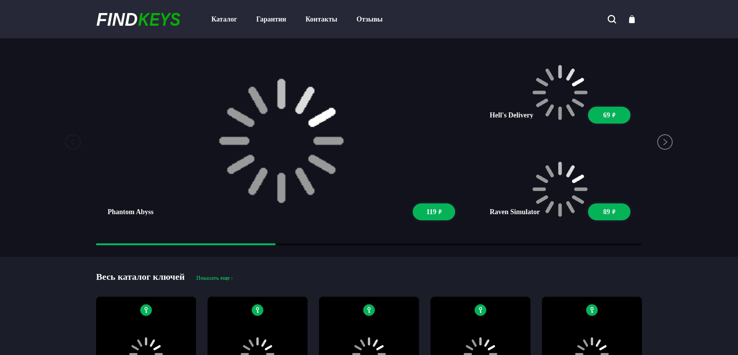738x355 pixels.
Task: Open the Контакты page
Action: pos(321,19)
